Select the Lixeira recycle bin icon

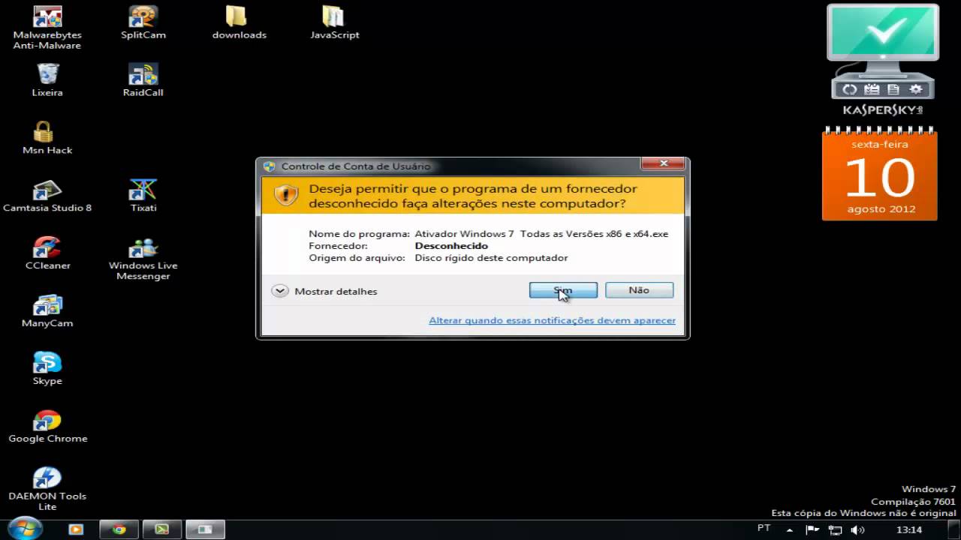pyautogui.click(x=47, y=80)
